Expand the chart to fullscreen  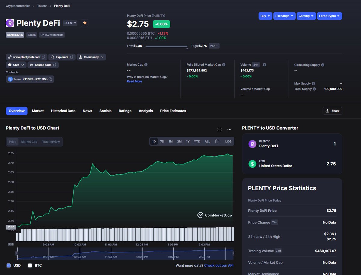pyautogui.click(x=220, y=130)
